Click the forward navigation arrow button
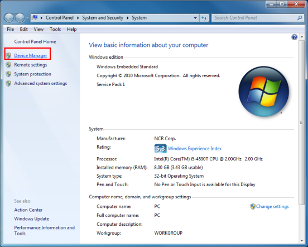Viewport: 308px width, 247px height. coord(20,18)
